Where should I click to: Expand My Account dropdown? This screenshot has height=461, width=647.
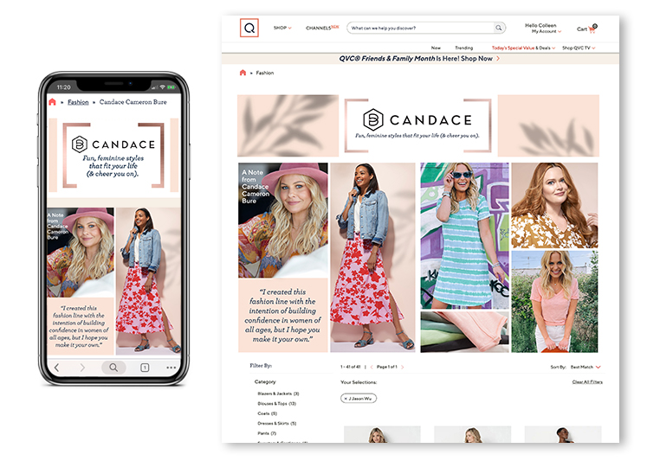coord(547,31)
